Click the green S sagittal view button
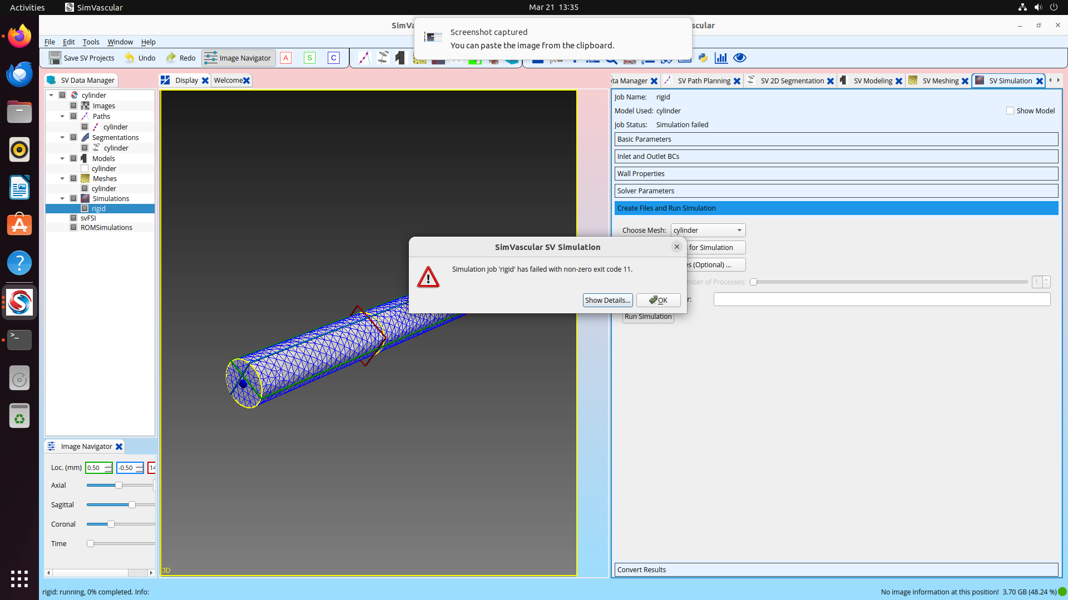The image size is (1068, 600). tap(310, 58)
